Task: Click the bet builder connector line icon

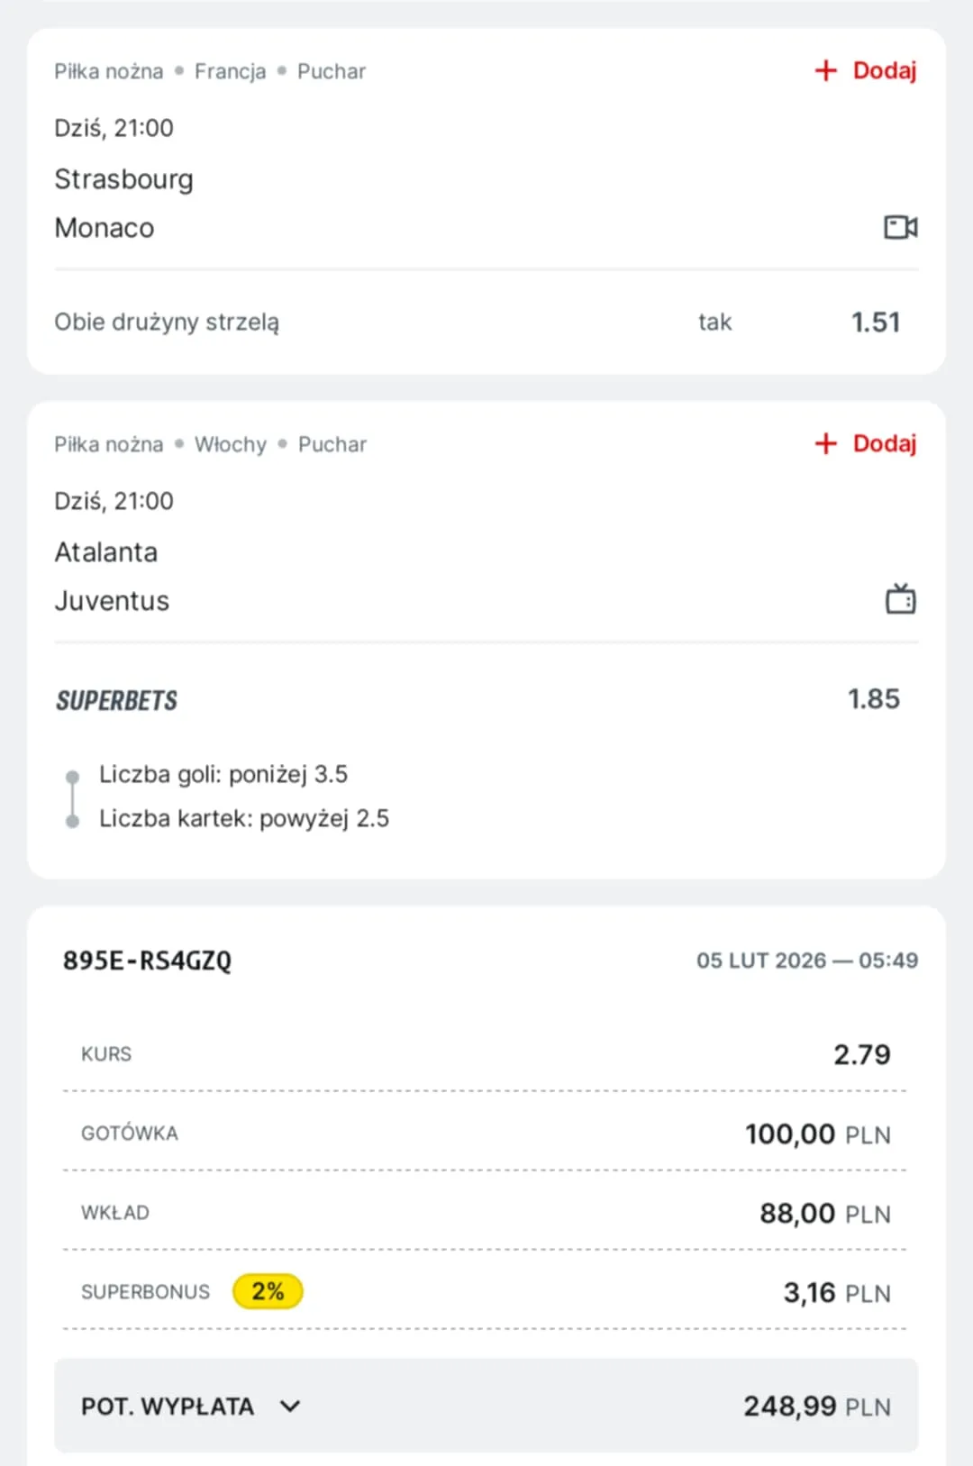Action: pyautogui.click(x=73, y=798)
